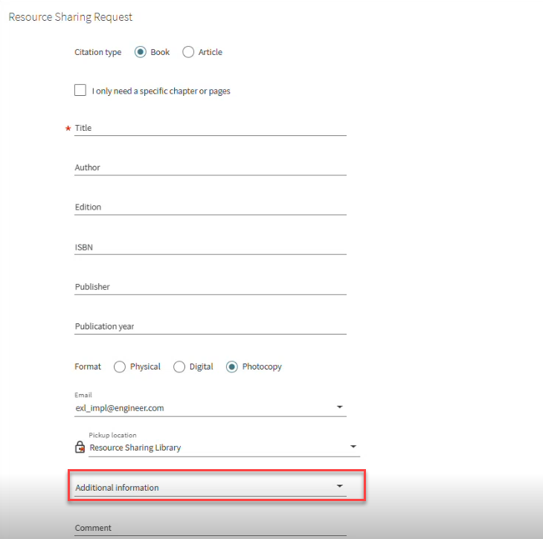Expand the Additional information dropdown
The width and height of the screenshot is (543, 539).
[211, 488]
